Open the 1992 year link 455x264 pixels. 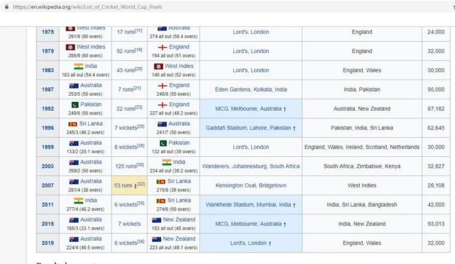(x=47, y=109)
